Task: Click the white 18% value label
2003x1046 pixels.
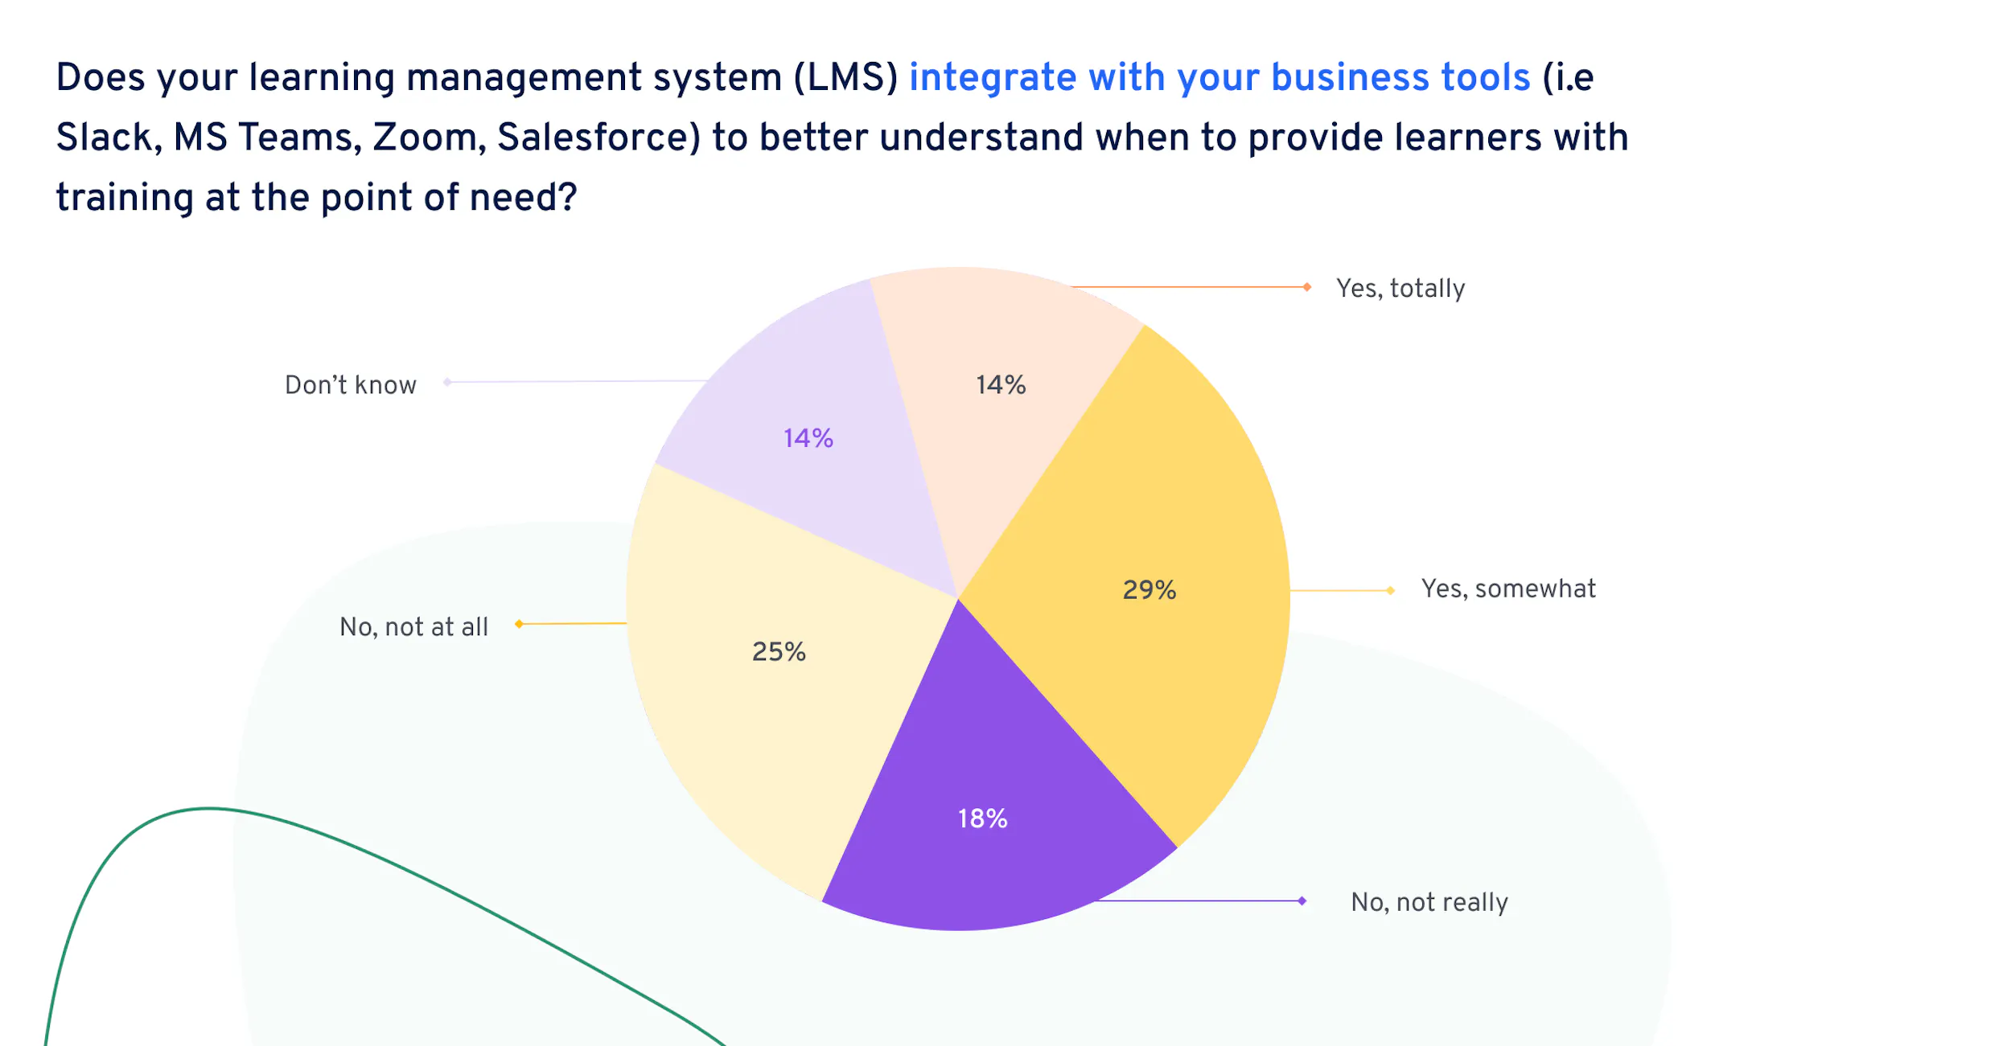Action: pos(982,818)
